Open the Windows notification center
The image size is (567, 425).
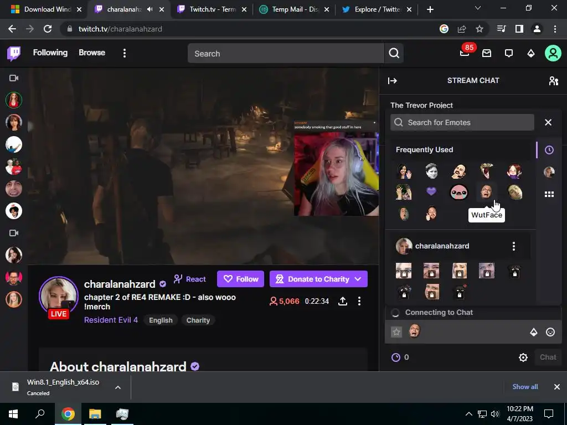[x=549, y=414]
